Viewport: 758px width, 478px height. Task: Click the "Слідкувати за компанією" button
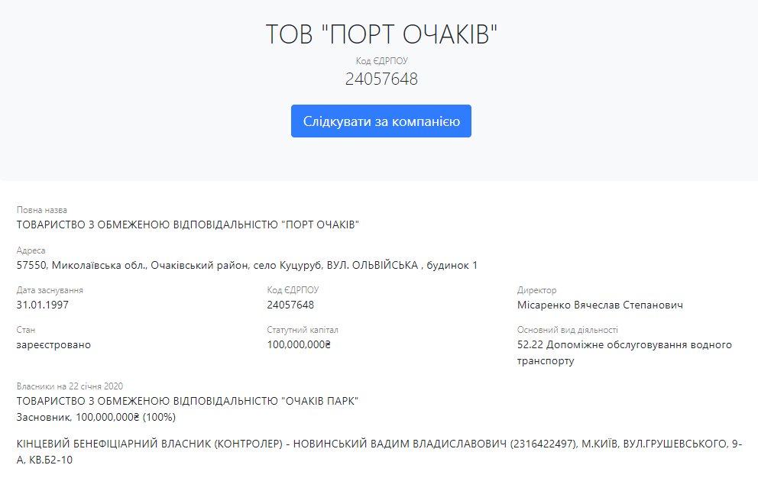381,120
